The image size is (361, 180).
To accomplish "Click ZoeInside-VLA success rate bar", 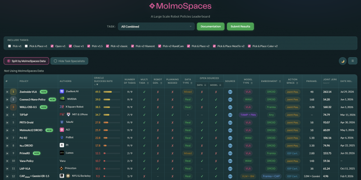I will click(111, 92).
